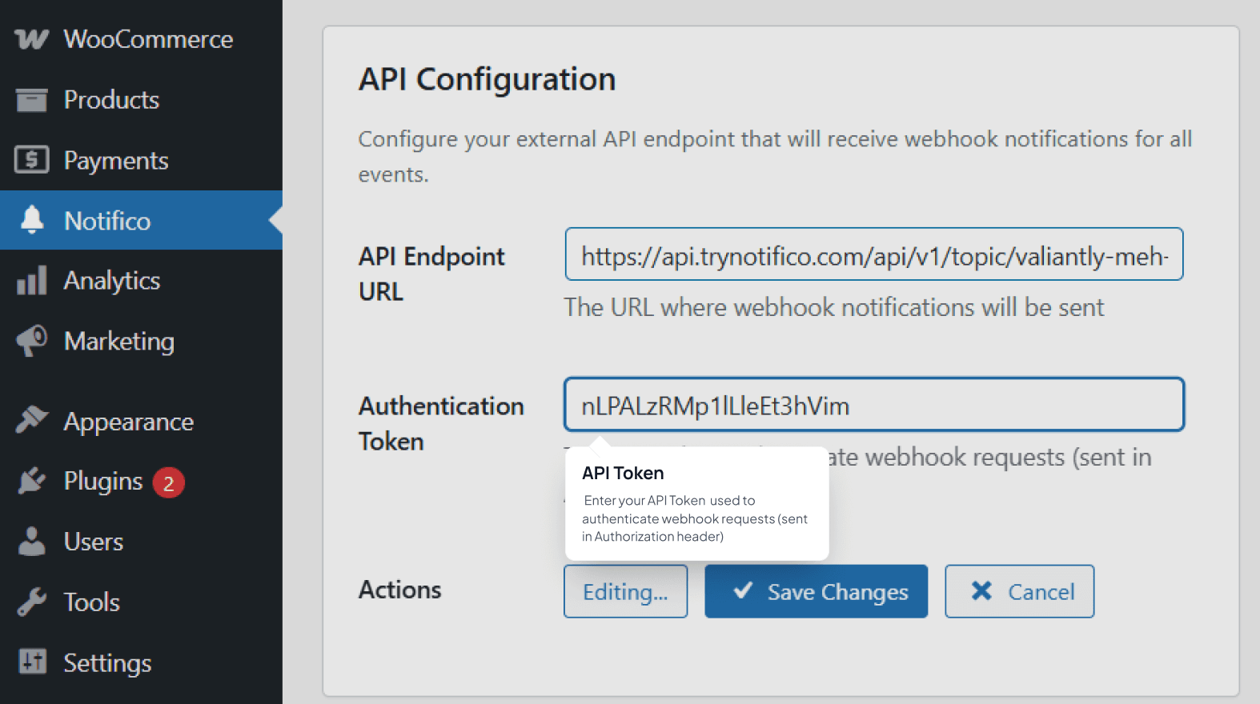Click the API Token tooltip title
The height and width of the screenshot is (704, 1260).
(x=623, y=473)
